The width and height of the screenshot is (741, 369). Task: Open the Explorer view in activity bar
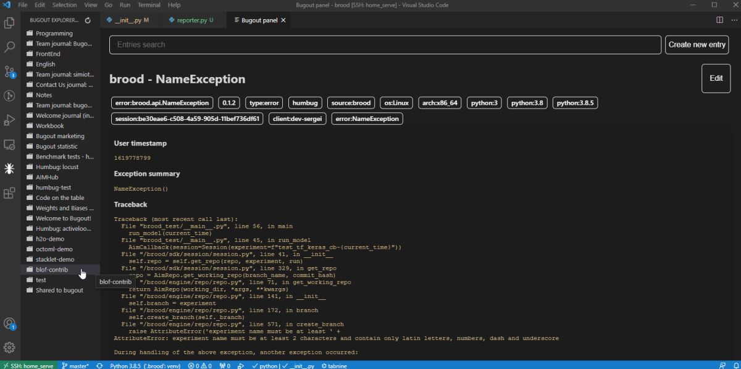9,23
